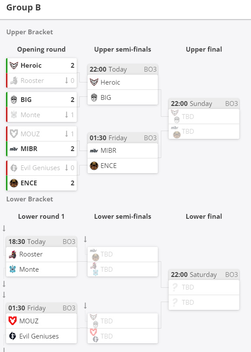Screen dimensions: 251x352
Task: Select Heroic team name in upper semi-finals
Action: 110,82
